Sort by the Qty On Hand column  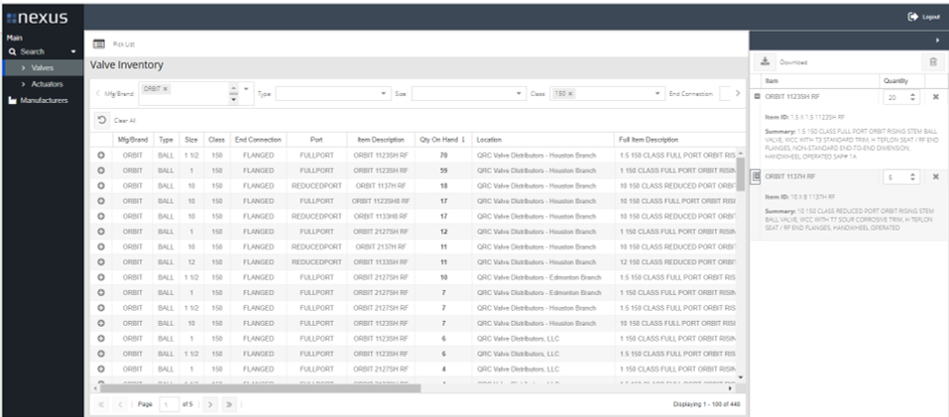(x=442, y=140)
